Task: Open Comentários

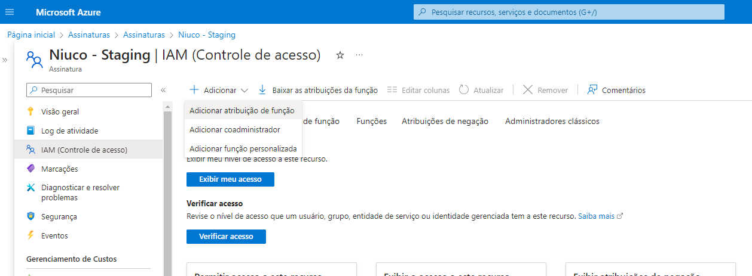Action: [623, 91]
